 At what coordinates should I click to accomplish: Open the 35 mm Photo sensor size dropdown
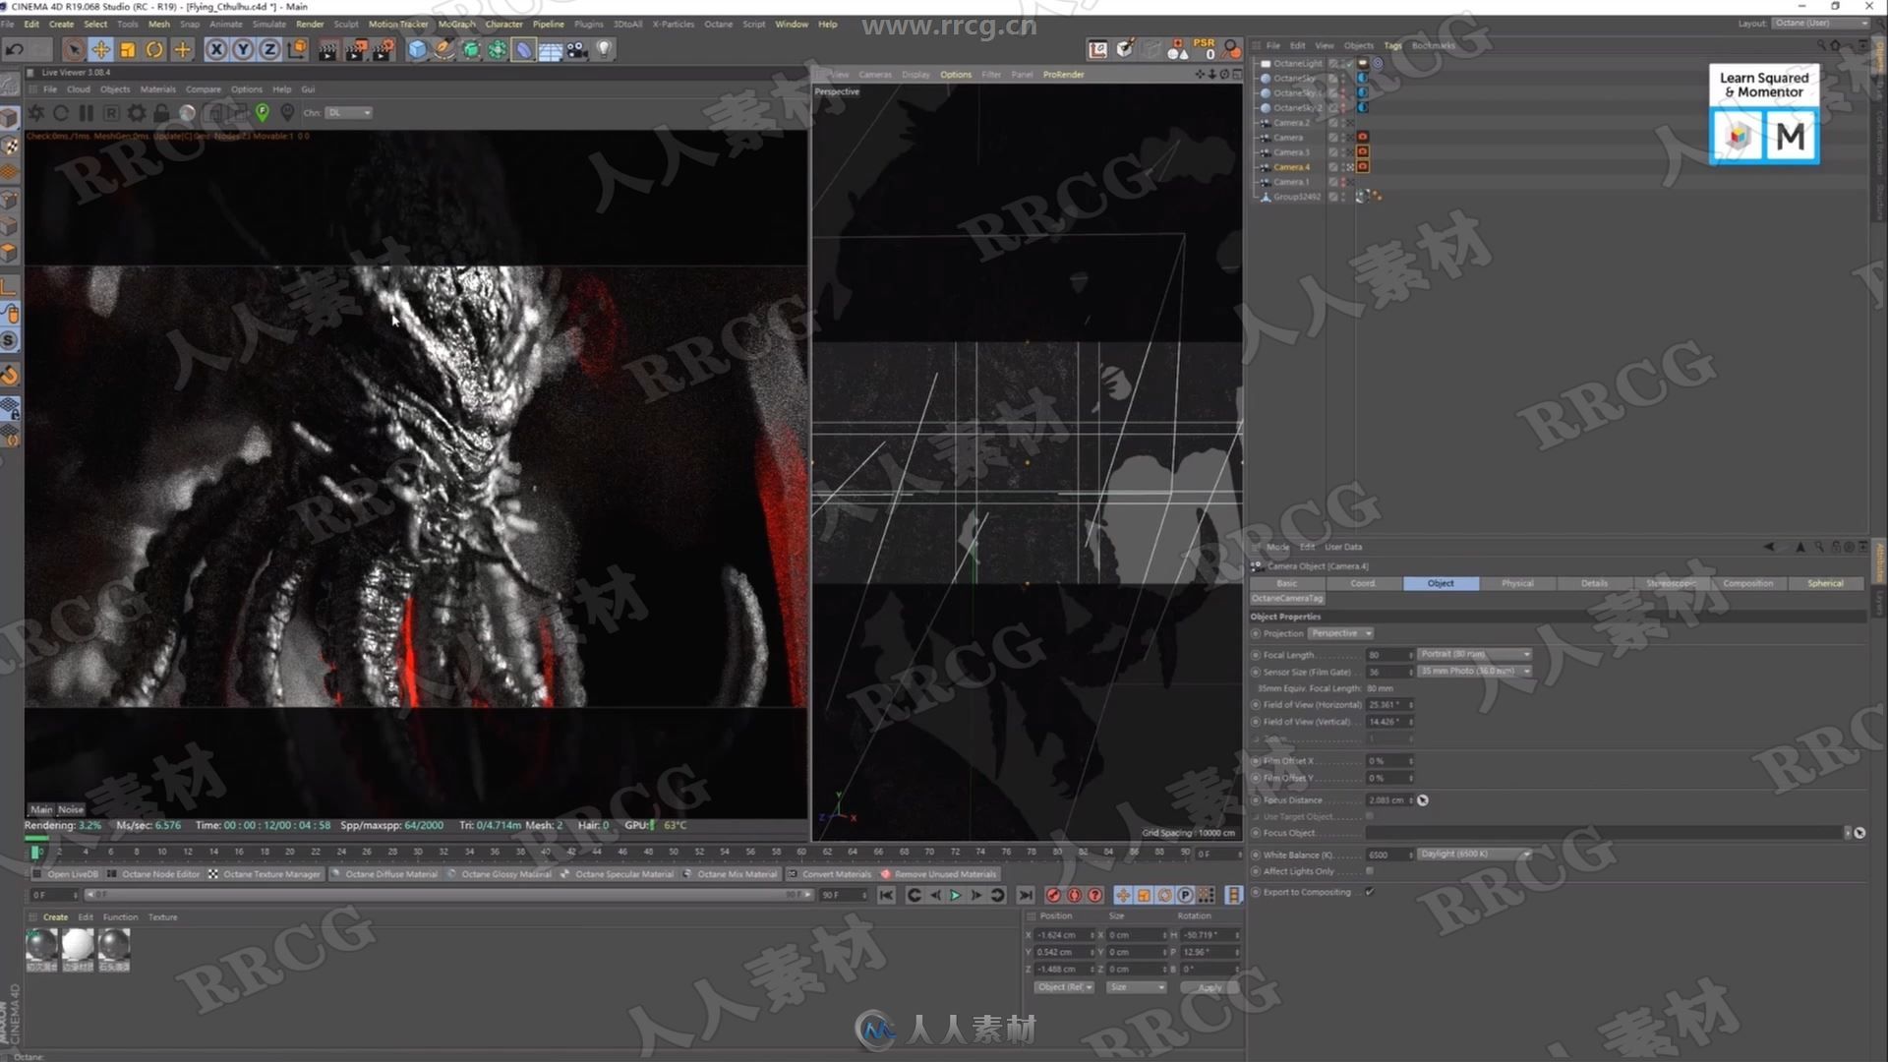pos(1474,671)
